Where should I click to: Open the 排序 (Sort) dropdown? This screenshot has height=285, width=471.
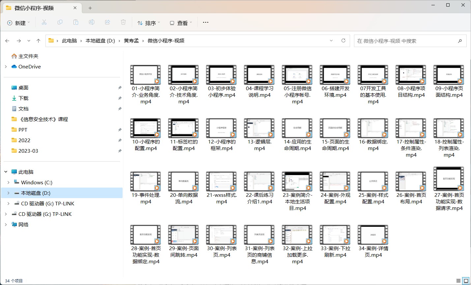pyautogui.click(x=149, y=23)
